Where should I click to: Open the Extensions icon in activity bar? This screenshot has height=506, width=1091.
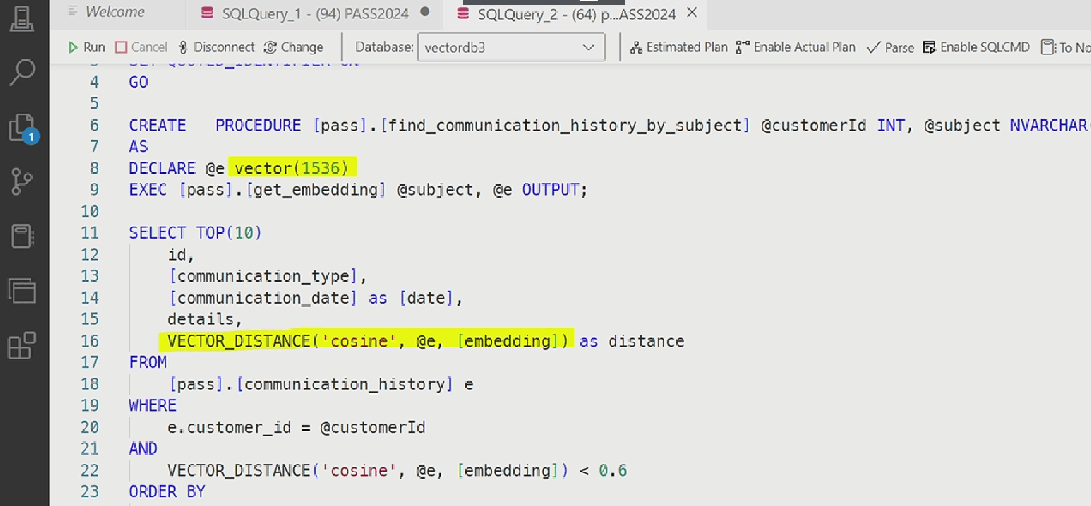pos(22,345)
